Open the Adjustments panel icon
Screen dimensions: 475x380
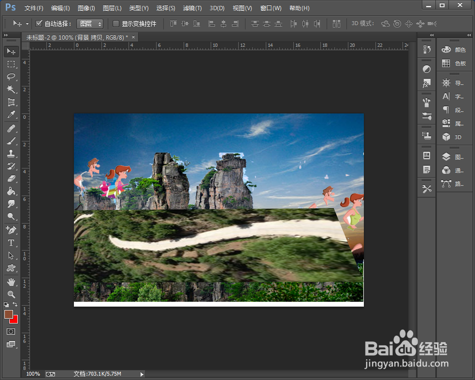coord(427,69)
